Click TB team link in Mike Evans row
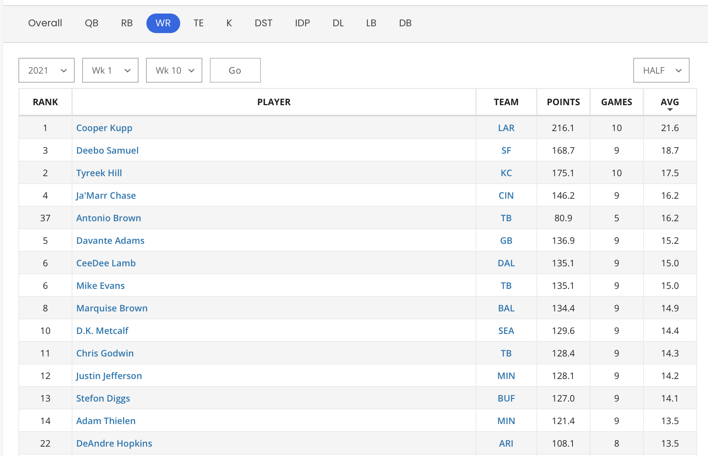 point(506,286)
